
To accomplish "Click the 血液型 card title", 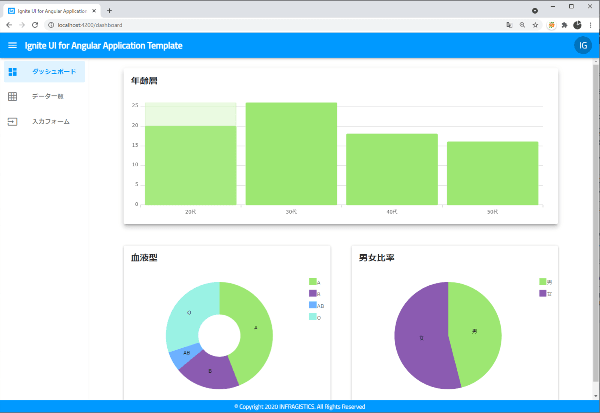I will click(x=144, y=258).
